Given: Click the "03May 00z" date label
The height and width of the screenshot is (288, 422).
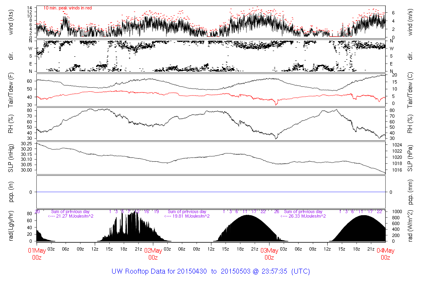Looking at the screenshot, I should point(270,254).
